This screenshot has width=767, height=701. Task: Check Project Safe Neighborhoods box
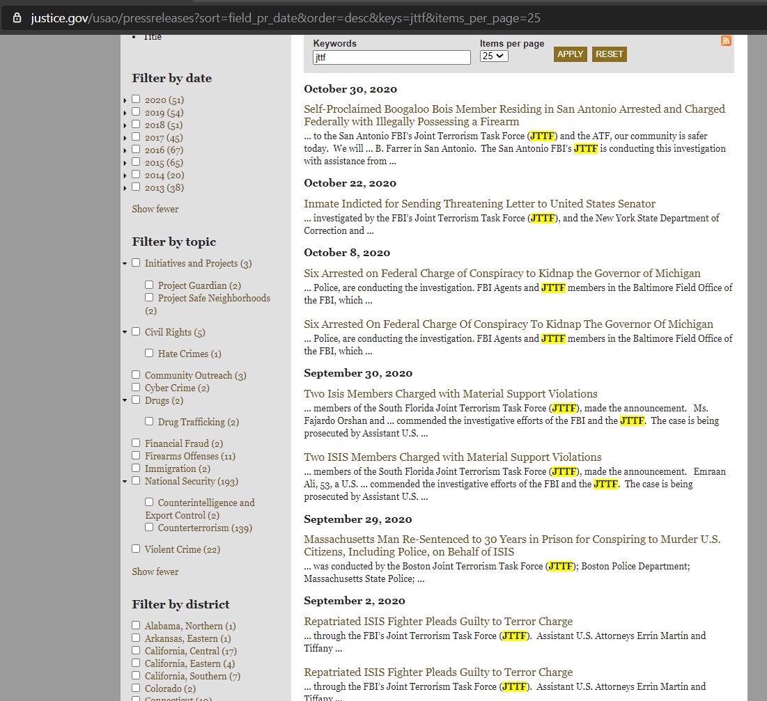pos(149,298)
